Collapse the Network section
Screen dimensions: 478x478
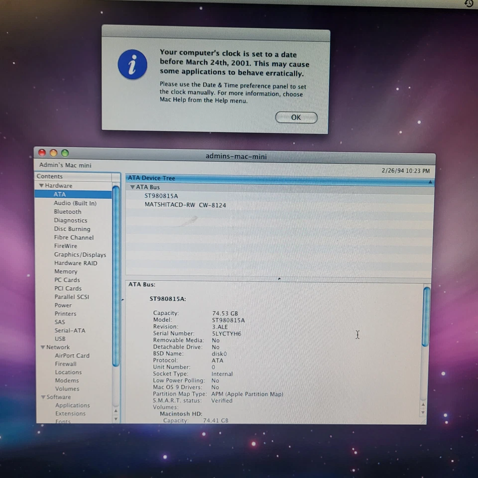coord(43,347)
